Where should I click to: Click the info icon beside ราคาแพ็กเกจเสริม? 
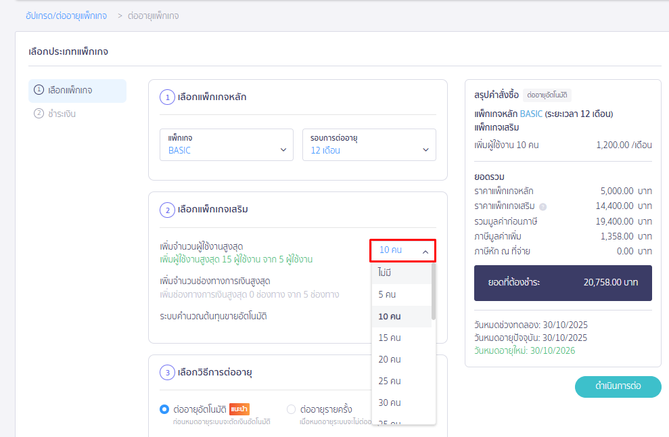543,206
